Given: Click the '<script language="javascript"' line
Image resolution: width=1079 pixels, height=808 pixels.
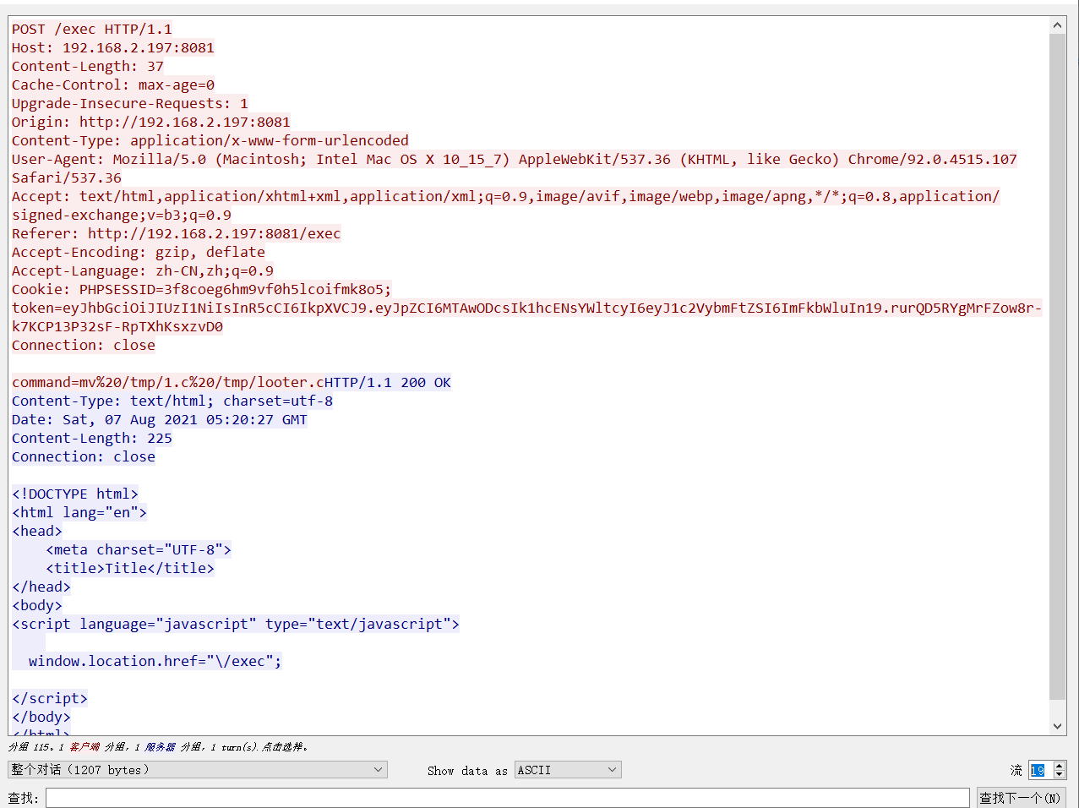Looking at the screenshot, I should coord(236,624).
